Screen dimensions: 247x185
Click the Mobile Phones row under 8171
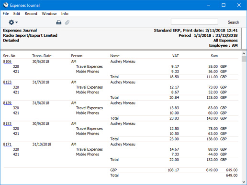(88, 154)
